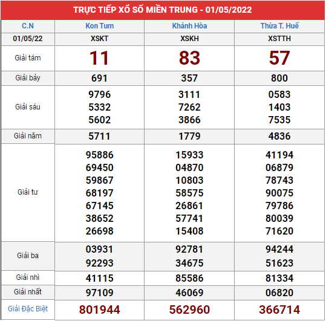Select giải nhất number 06820

279,293
